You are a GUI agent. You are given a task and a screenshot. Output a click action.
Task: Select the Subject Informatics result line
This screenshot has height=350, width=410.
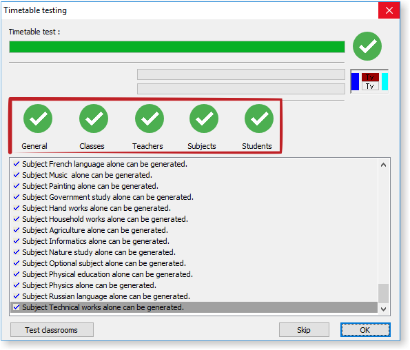pos(96,241)
